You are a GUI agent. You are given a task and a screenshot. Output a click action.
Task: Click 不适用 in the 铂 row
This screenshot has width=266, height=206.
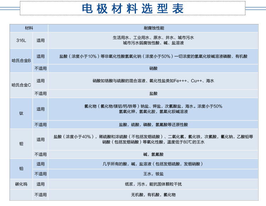[x=40, y=174]
